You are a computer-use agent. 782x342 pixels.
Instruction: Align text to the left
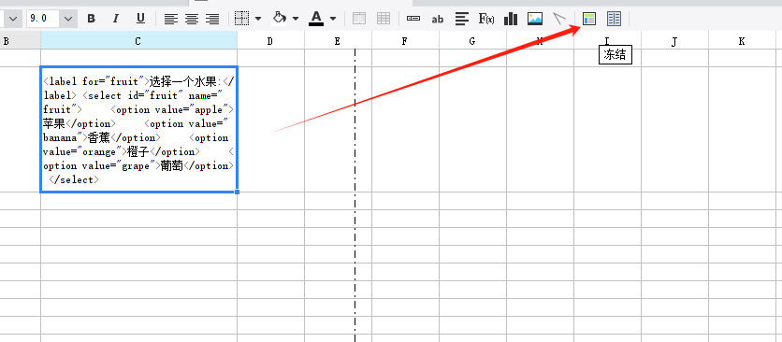(171, 19)
